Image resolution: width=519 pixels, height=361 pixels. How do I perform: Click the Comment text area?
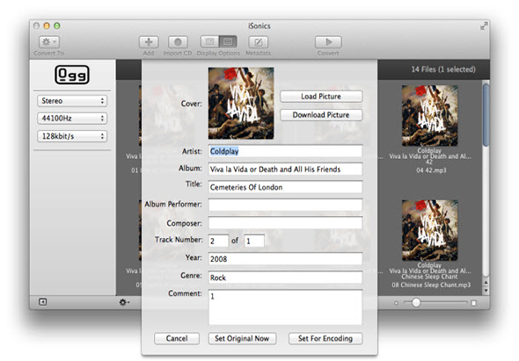coord(285,307)
